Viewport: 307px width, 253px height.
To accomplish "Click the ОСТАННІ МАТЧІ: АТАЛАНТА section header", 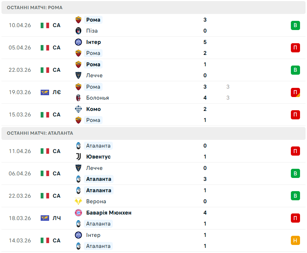I will [40, 133].
